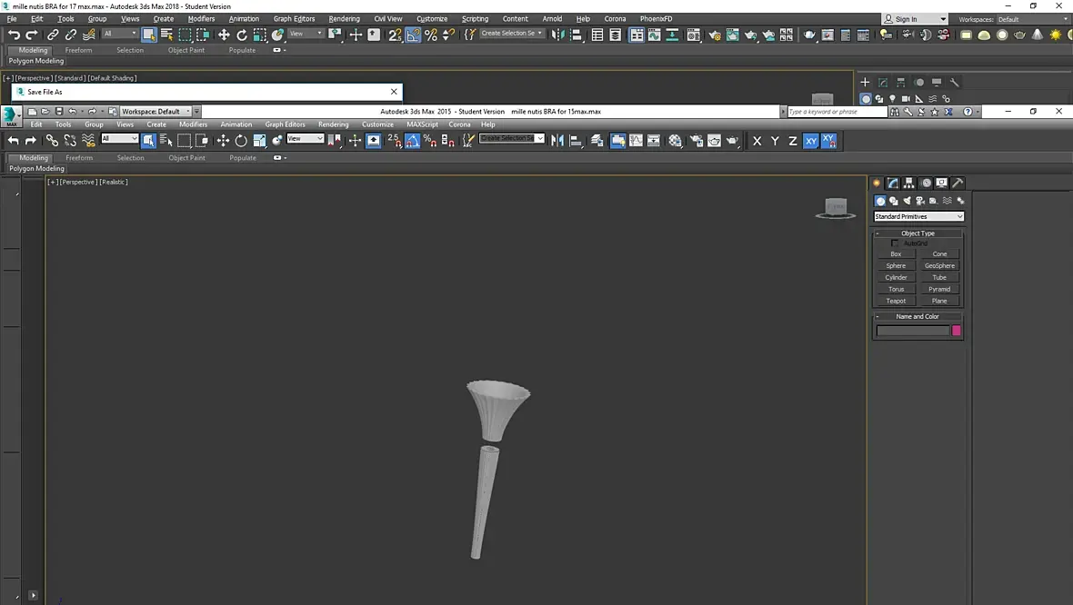Open Utilities hammer tab in 2015 command panel
This screenshot has width=1073, height=605.
pyautogui.click(x=958, y=183)
